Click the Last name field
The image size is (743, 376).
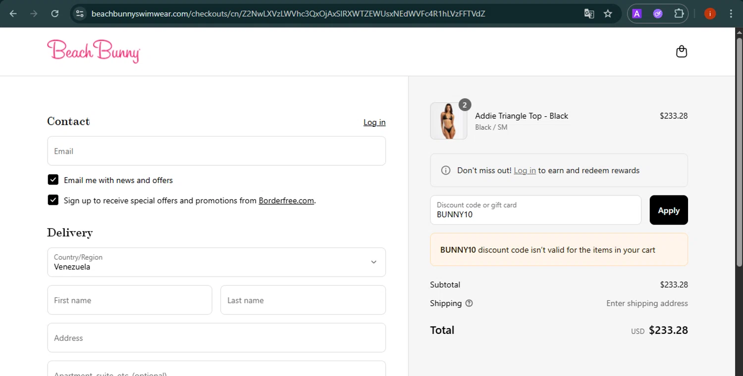point(303,300)
